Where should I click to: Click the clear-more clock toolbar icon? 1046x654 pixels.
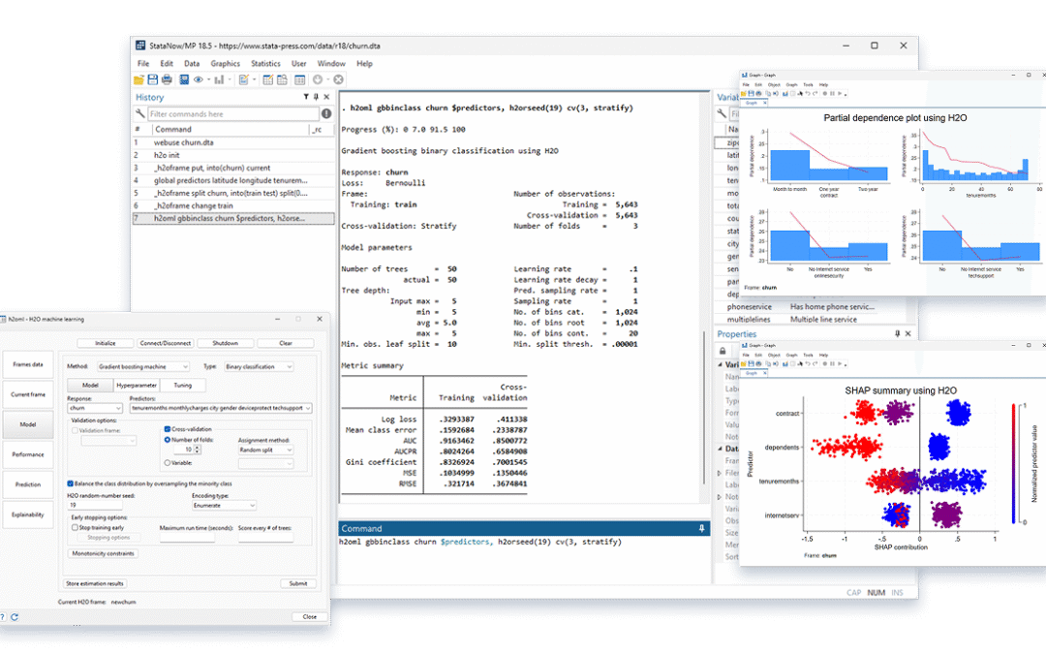coord(319,80)
